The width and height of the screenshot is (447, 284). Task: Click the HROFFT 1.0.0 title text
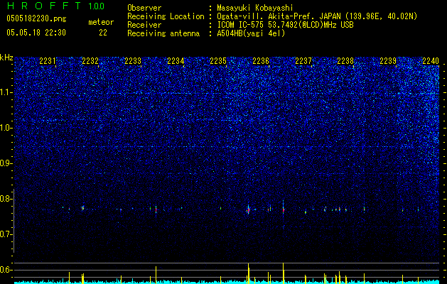coord(55,6)
